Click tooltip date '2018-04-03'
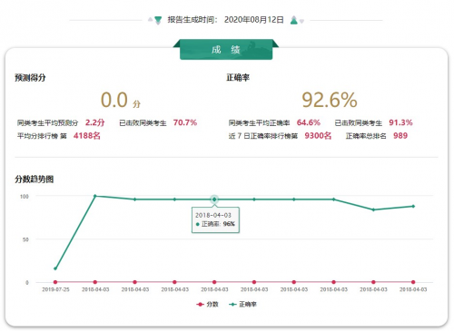 (x=213, y=215)
